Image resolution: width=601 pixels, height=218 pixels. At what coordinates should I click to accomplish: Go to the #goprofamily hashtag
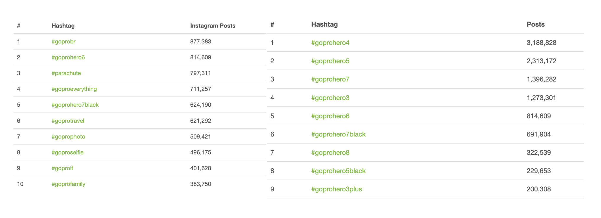tap(68, 184)
